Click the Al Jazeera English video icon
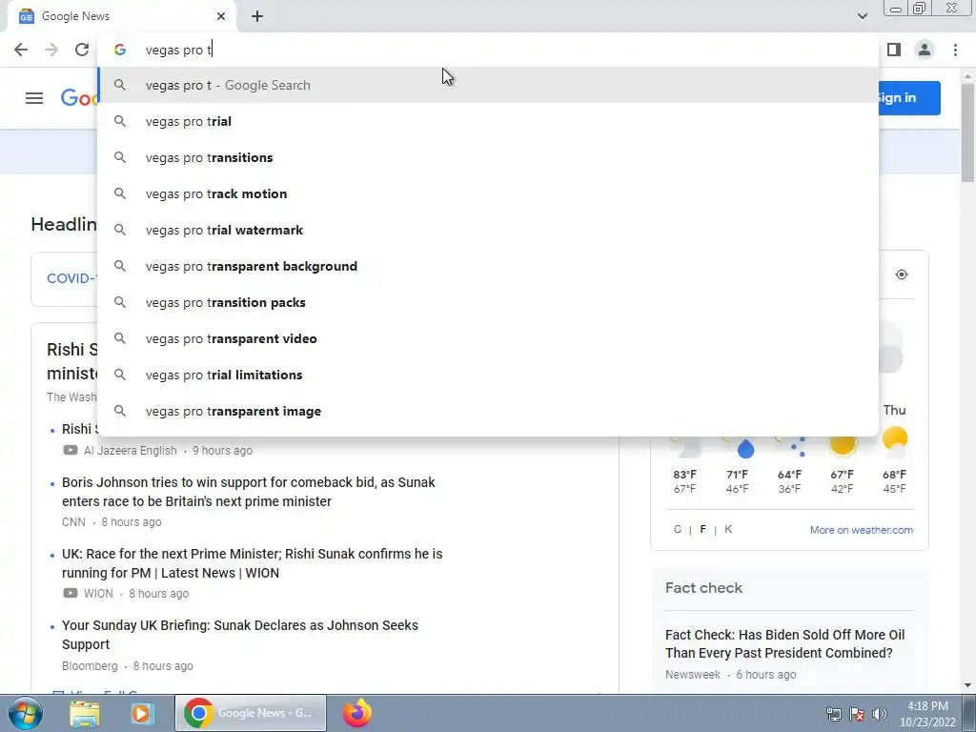 click(71, 450)
